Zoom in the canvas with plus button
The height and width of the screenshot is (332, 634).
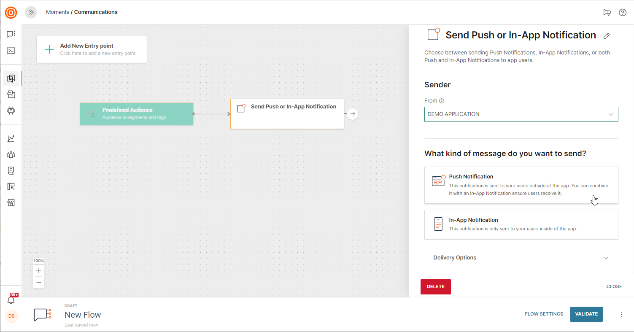tap(39, 271)
